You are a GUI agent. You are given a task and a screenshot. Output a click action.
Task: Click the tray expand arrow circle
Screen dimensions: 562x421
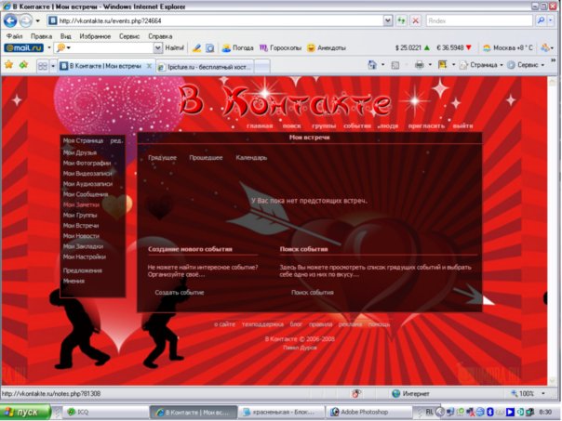point(440,412)
